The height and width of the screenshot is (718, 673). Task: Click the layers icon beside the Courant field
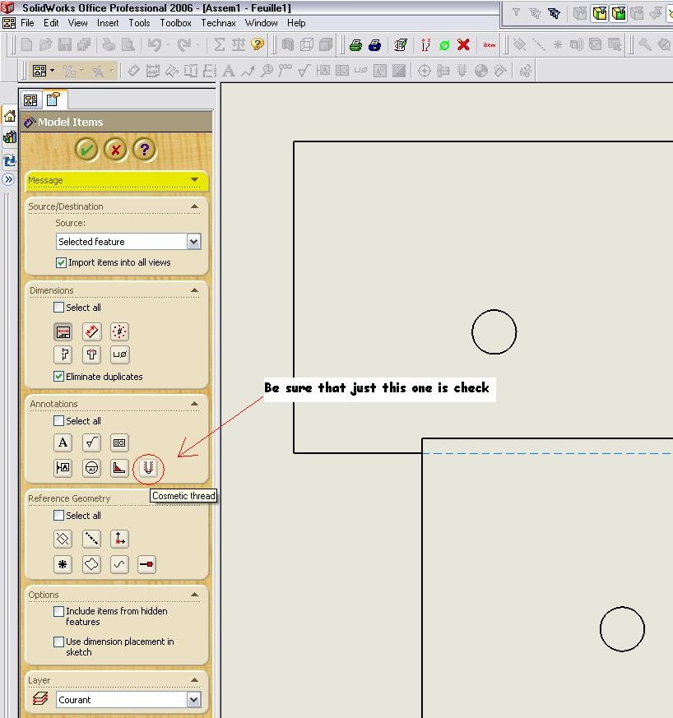[x=39, y=699]
